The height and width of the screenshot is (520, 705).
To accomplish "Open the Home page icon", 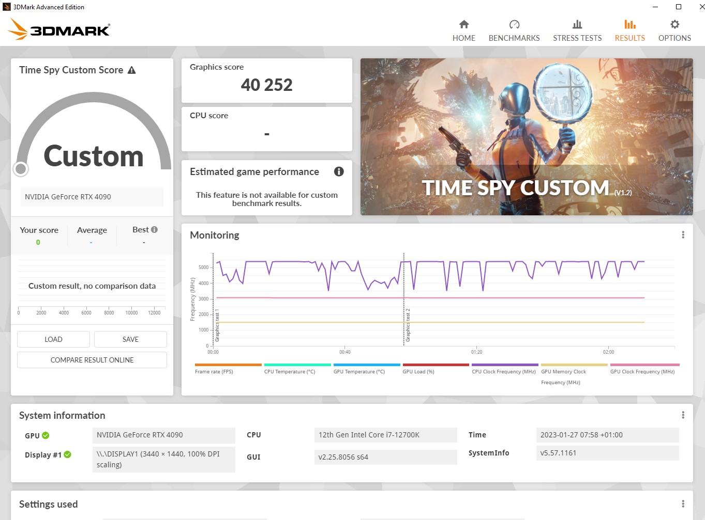I will [x=464, y=24].
